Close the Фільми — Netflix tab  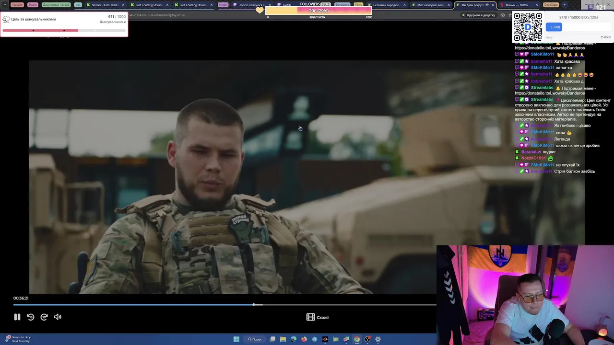coord(537,5)
